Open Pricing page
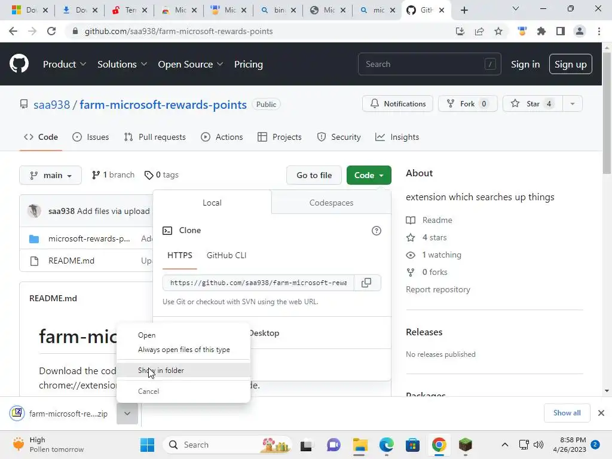Viewport: 612px width, 459px height. click(x=248, y=65)
